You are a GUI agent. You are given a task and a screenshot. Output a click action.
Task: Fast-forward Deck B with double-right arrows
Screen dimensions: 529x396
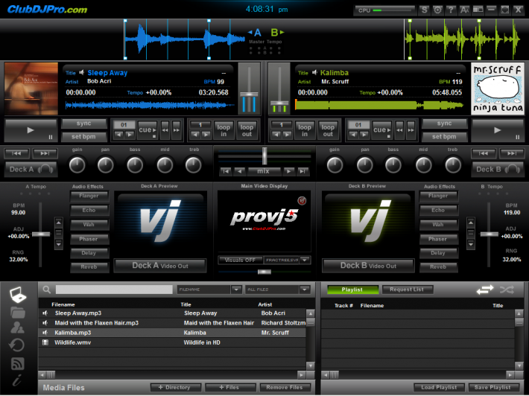coord(411,130)
